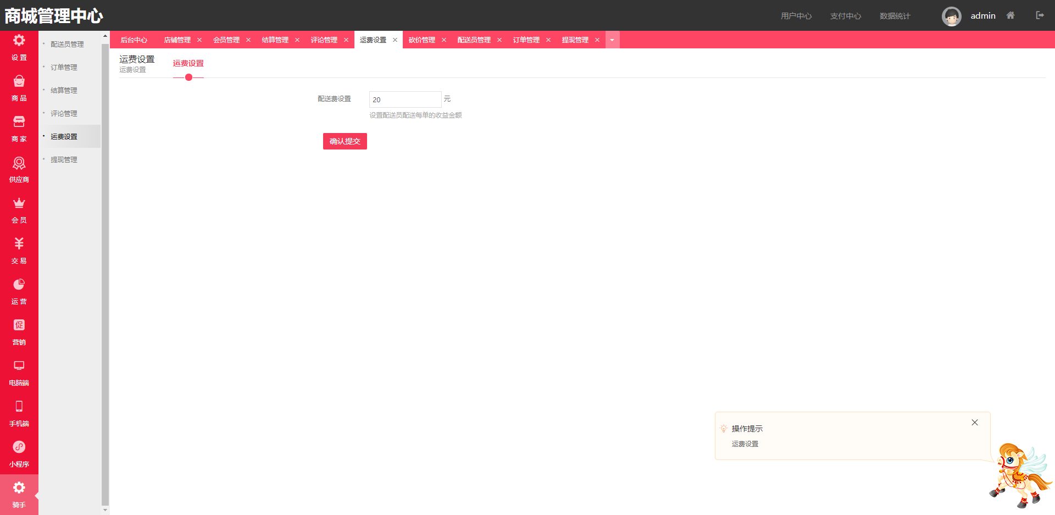The image size is (1055, 515).
Task: Click the logout icon in top bar
Action: click(1040, 15)
